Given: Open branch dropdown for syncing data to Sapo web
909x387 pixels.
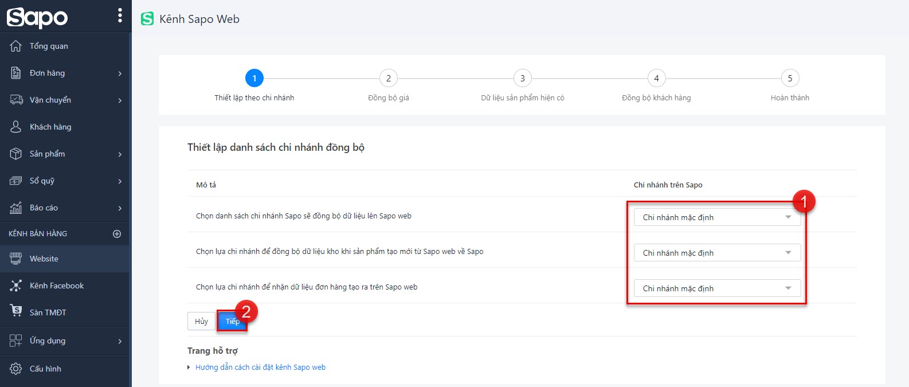Looking at the screenshot, I should (717, 217).
